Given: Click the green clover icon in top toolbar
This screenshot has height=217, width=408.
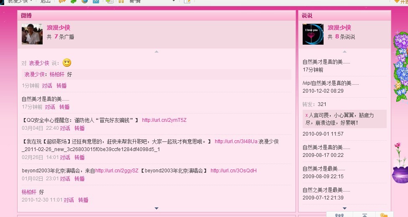Looking at the screenshot, I should pyautogui.click(x=73, y=1).
